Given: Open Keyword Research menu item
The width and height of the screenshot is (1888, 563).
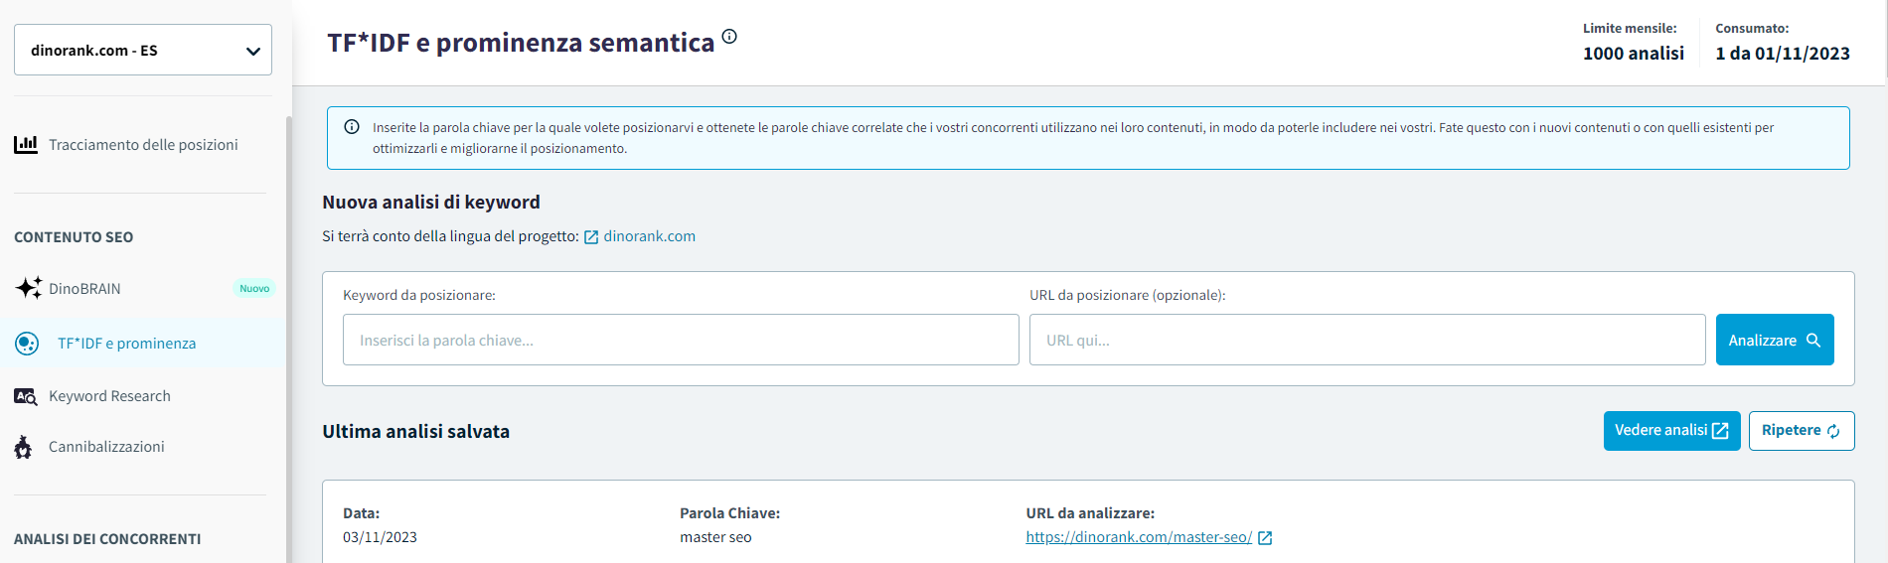Looking at the screenshot, I should pos(109,396).
